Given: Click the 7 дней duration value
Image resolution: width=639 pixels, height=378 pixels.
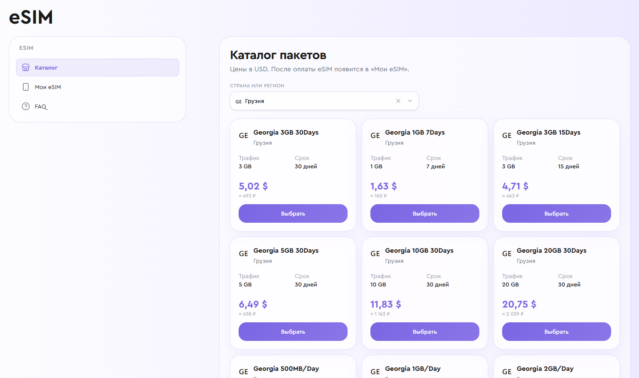Looking at the screenshot, I should pyautogui.click(x=436, y=167).
